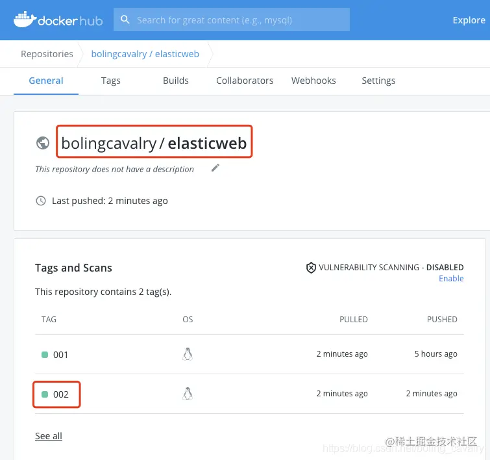Open tag 001
This screenshot has width=490, height=460.
tap(60, 355)
